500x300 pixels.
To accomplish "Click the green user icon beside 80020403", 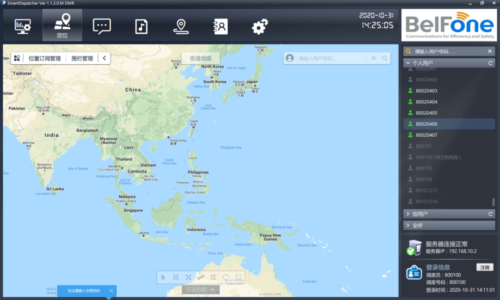I will point(410,91).
